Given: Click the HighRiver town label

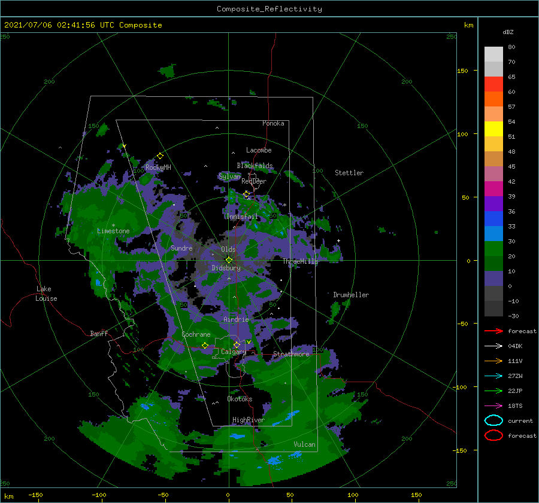Looking at the screenshot, I should point(248,420).
